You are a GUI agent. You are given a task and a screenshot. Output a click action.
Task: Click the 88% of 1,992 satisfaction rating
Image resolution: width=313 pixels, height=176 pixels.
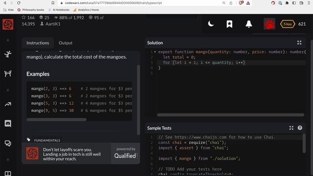(x=69, y=18)
